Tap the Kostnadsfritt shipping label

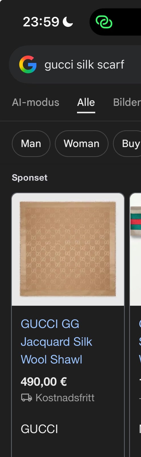click(x=65, y=398)
